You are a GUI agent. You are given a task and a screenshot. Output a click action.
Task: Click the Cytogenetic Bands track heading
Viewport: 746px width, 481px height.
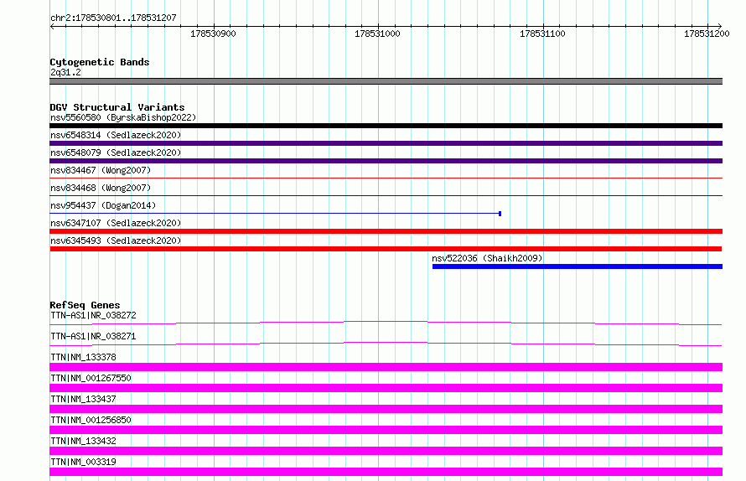pyautogui.click(x=100, y=62)
